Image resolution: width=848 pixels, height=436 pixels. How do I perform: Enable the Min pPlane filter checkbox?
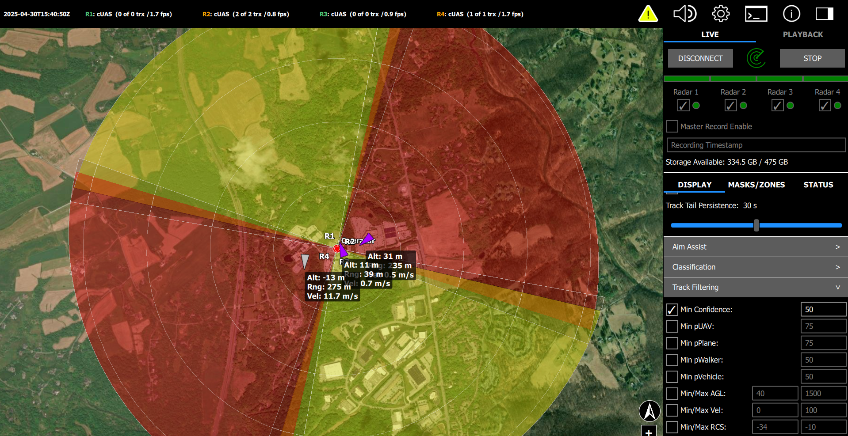[x=672, y=343]
